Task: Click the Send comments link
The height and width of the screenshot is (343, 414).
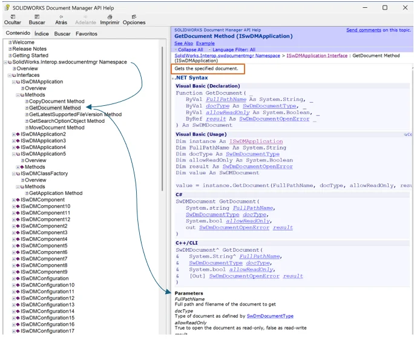Action: (364, 30)
